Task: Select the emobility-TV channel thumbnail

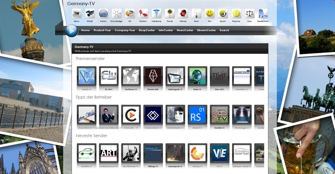Action: point(87,153)
